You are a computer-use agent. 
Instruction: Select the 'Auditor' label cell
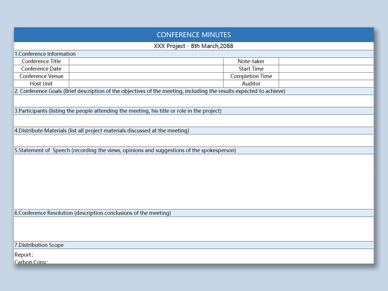pyautogui.click(x=251, y=84)
